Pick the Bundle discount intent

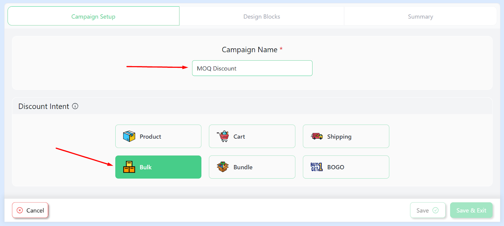coord(252,167)
